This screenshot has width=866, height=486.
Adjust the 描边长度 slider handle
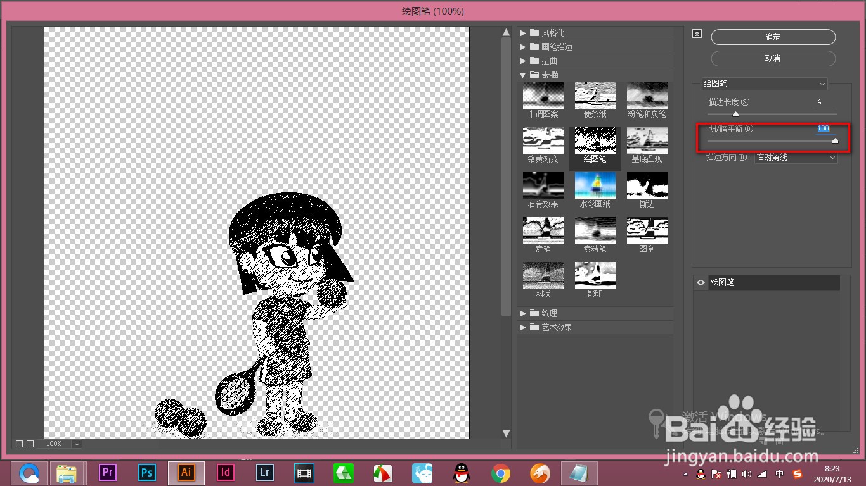click(x=735, y=114)
